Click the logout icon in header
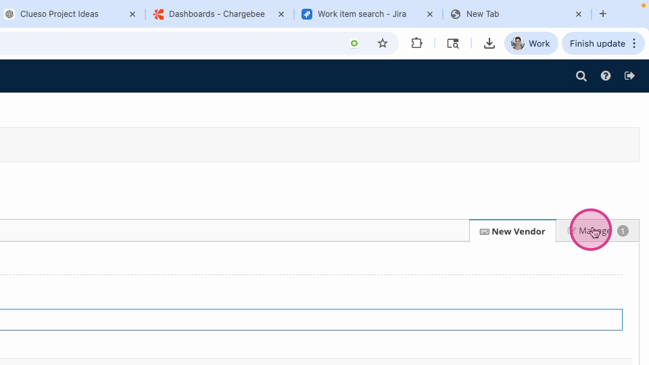 coord(629,76)
